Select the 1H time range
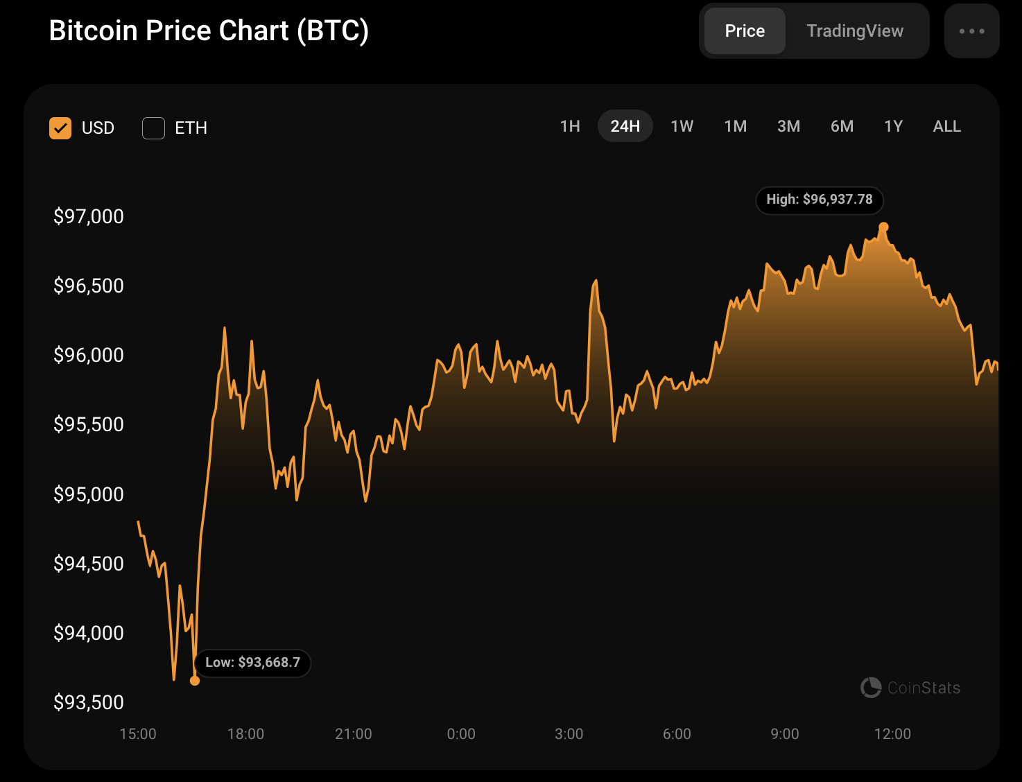Screen dimensions: 1022x782 tap(570, 126)
